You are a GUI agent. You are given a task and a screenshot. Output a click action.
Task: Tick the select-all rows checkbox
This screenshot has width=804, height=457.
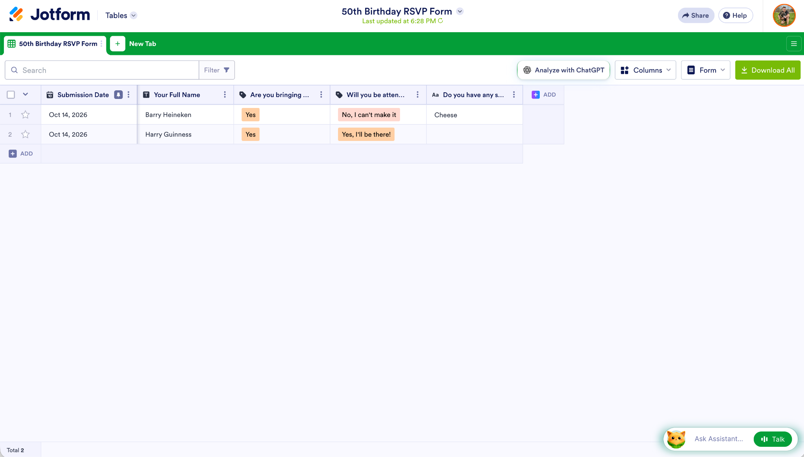coord(11,95)
